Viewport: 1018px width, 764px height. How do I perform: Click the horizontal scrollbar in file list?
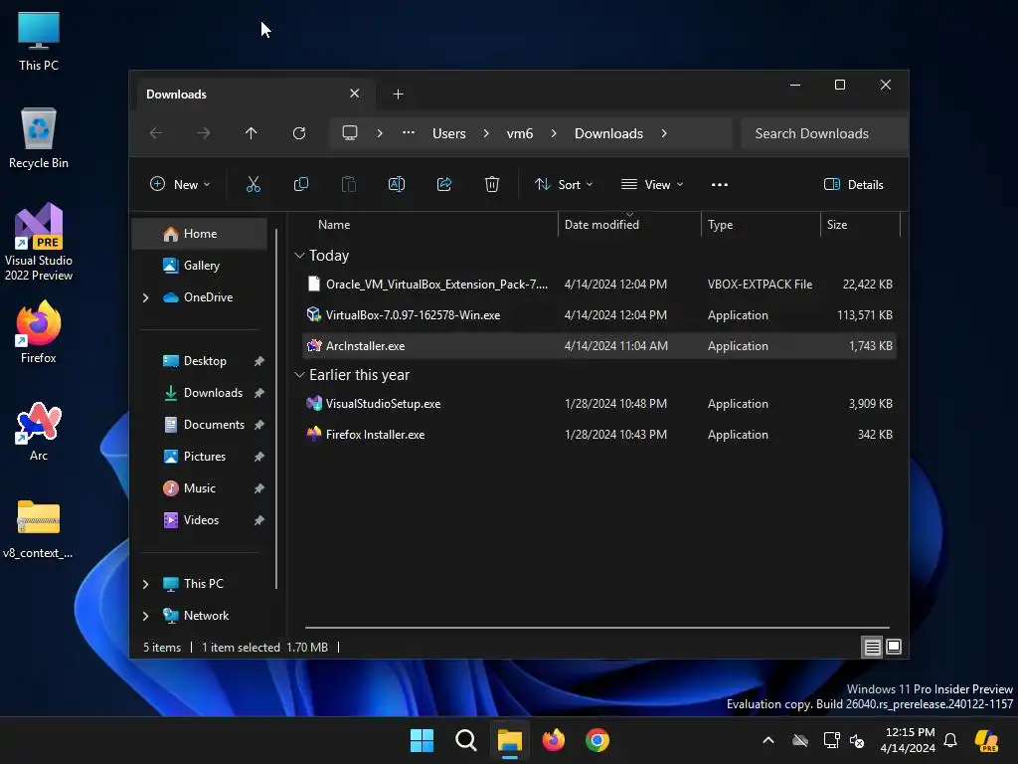tap(597, 628)
